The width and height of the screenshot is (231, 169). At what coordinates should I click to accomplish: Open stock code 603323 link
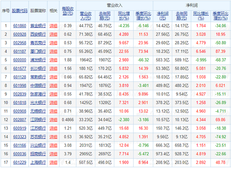point(20,137)
